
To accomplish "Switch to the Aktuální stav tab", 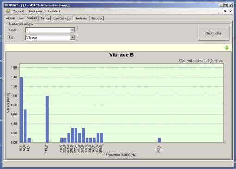I will pyautogui.click(x=15, y=18).
